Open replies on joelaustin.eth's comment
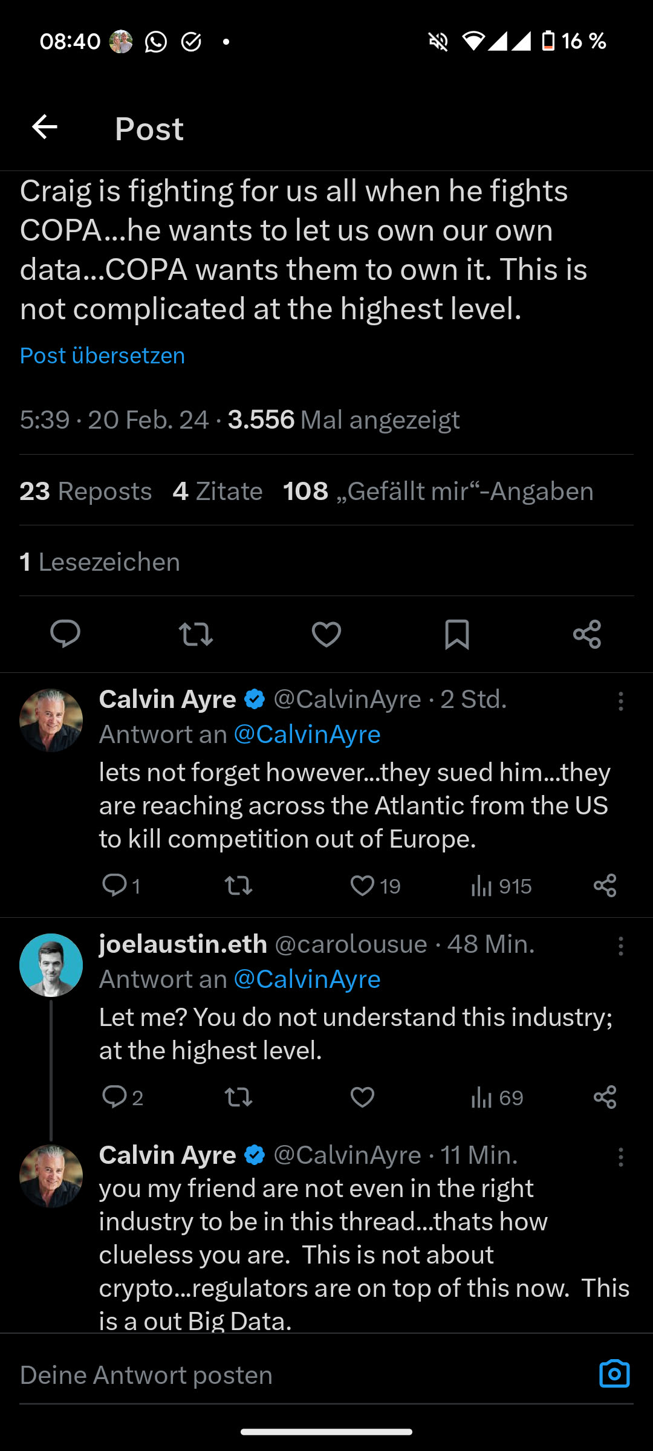The height and width of the screenshot is (1451, 653). pos(115,1097)
